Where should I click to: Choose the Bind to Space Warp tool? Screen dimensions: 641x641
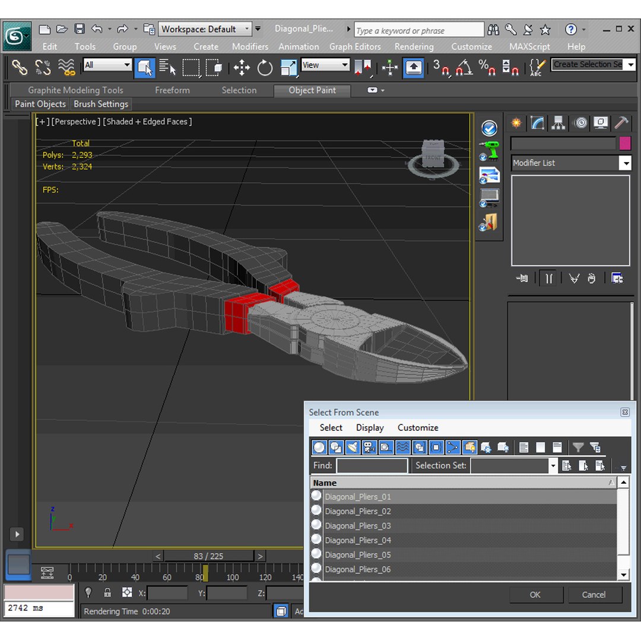pos(66,67)
